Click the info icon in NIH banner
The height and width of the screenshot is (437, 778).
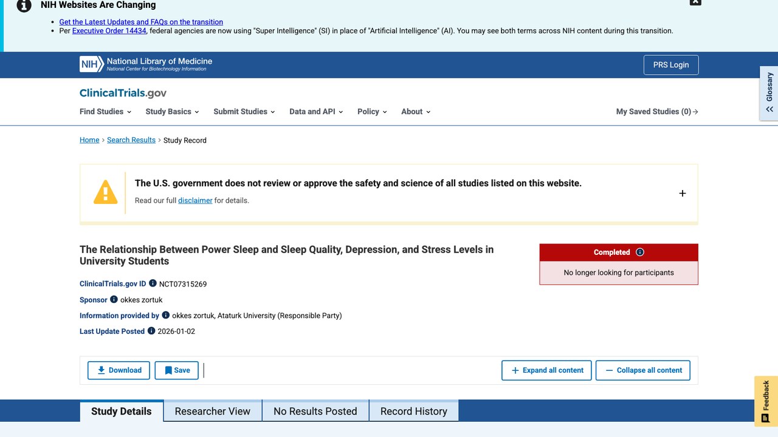24,5
